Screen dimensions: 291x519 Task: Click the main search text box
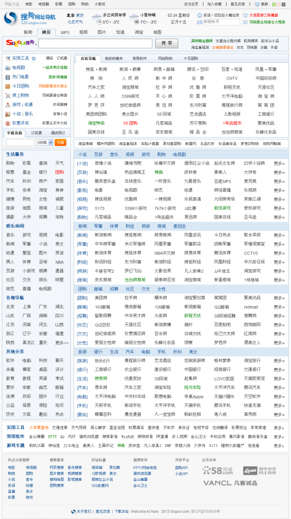point(95,43)
